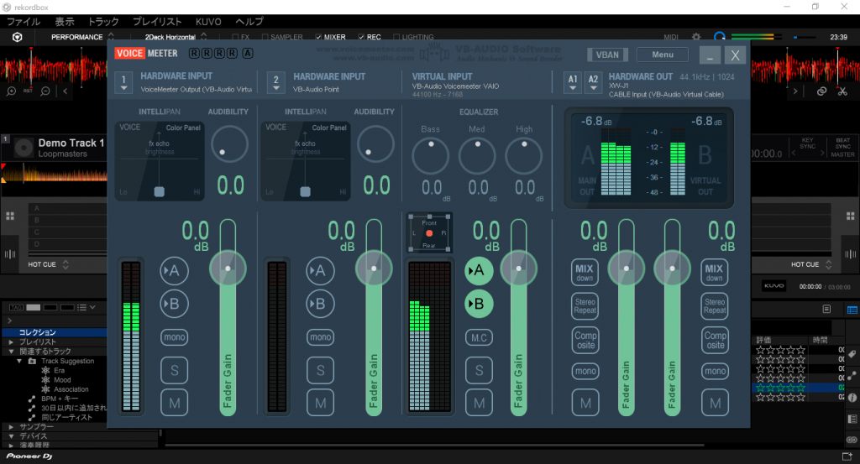
Task: Click the rekordbox zoom-in waveform magnifier
Action: coord(11,91)
